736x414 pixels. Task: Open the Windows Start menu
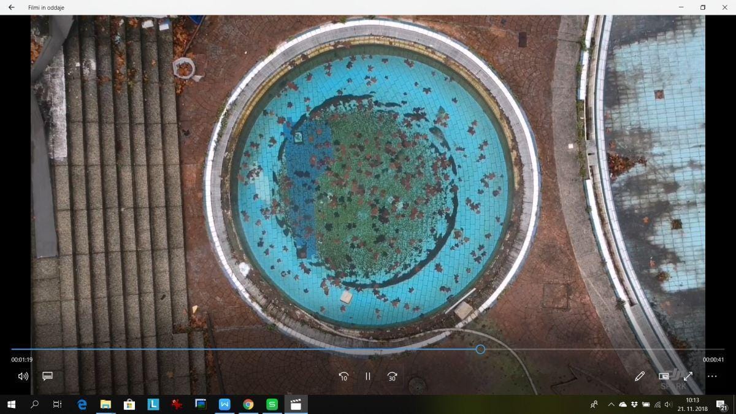click(x=11, y=404)
